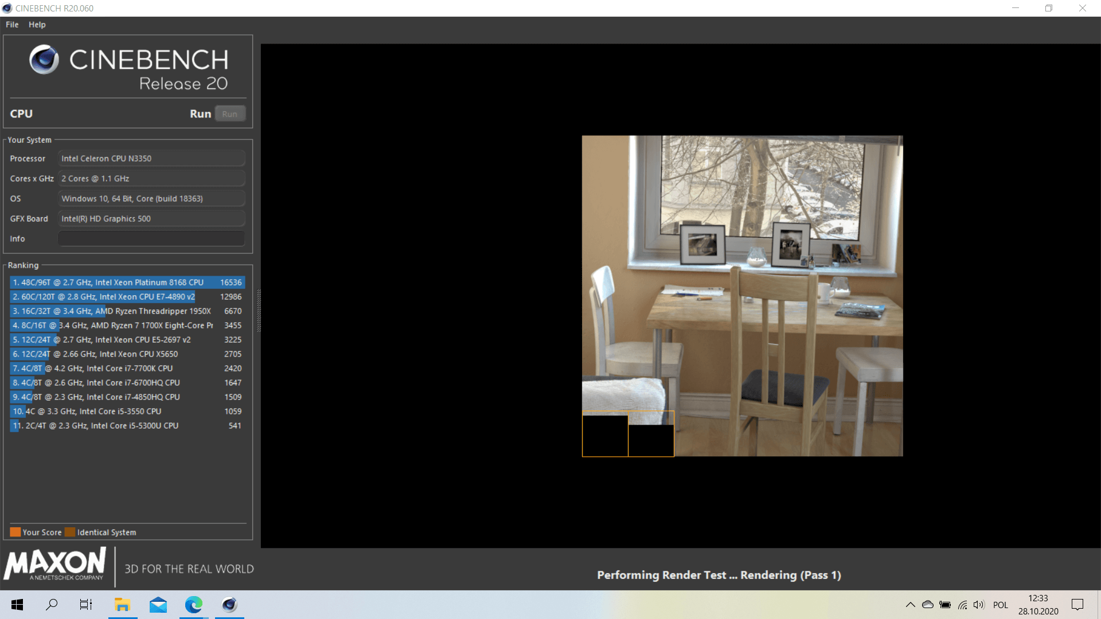Click the Cinebench logo sphere icon
The height and width of the screenshot is (619, 1101).
44,60
